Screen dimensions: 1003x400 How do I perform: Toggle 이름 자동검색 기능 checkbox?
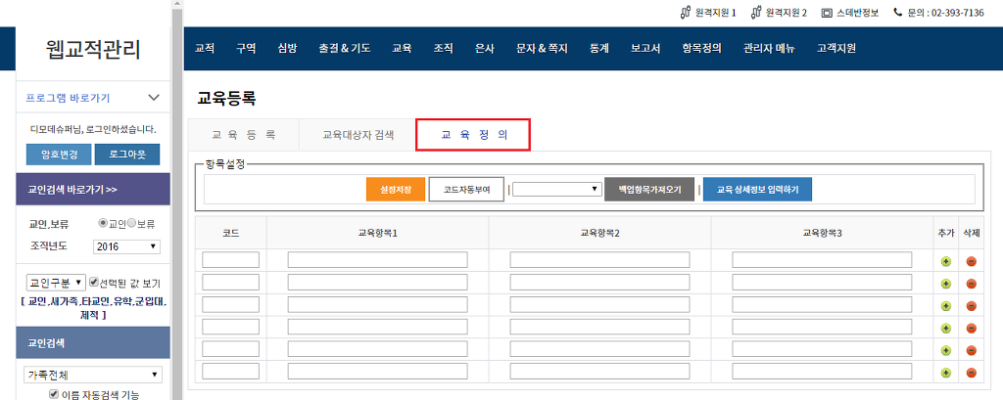(54, 395)
